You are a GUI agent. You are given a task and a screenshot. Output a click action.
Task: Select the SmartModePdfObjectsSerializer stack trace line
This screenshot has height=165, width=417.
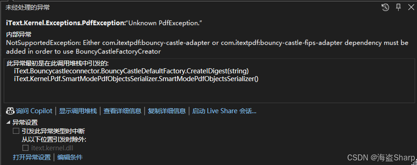click(136, 79)
